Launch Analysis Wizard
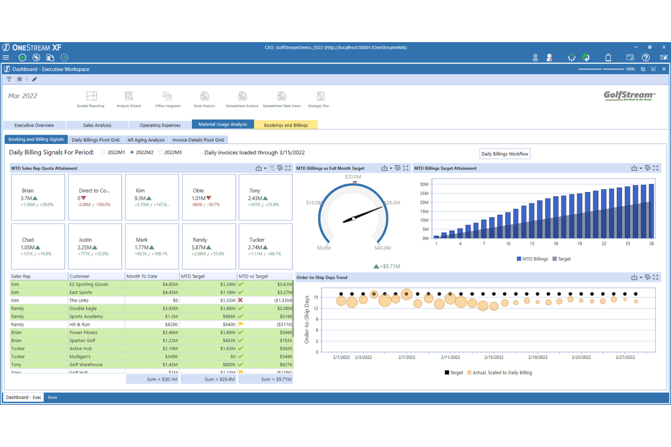The height and width of the screenshot is (447, 671). click(129, 100)
